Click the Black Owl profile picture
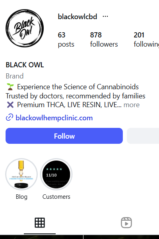This screenshot has width=159, height=239. point(25,28)
